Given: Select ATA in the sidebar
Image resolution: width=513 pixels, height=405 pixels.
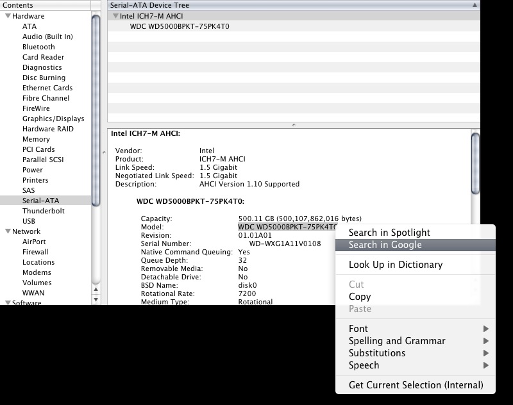Looking at the screenshot, I should 29,26.
